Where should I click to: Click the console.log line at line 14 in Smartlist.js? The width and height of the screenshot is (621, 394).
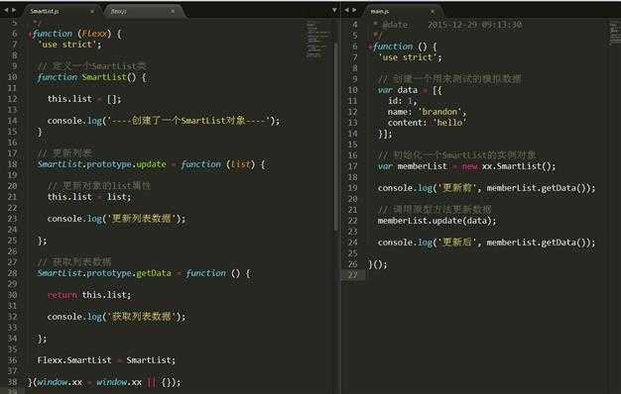coord(164,121)
